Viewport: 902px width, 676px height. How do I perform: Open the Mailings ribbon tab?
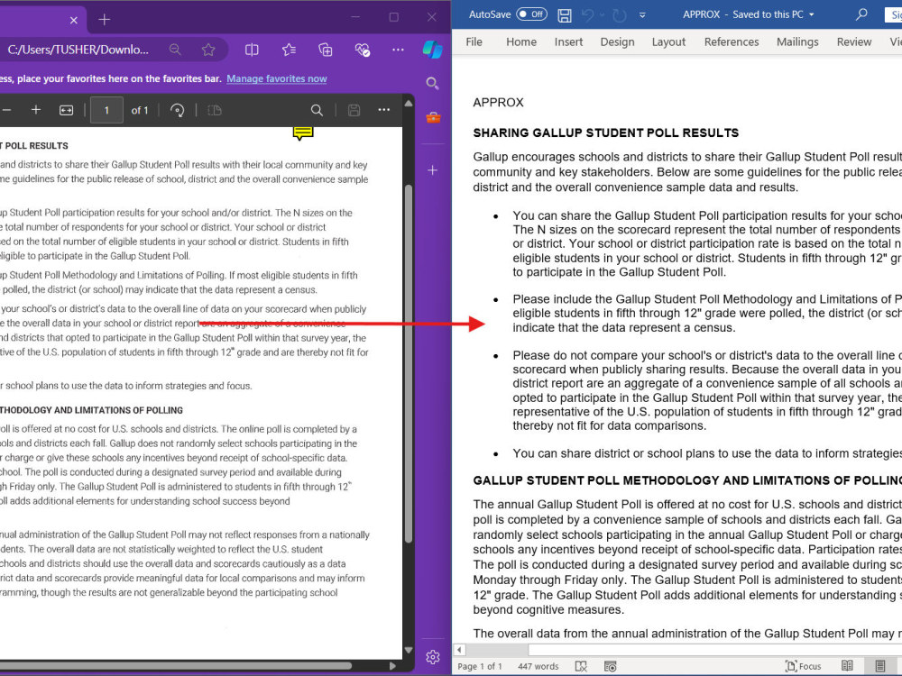(x=797, y=42)
